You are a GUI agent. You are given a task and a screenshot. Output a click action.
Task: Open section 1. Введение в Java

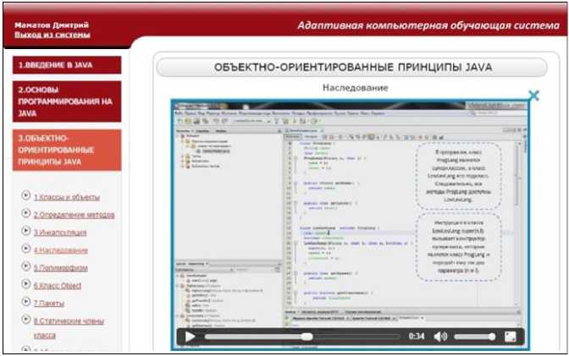tap(67, 65)
